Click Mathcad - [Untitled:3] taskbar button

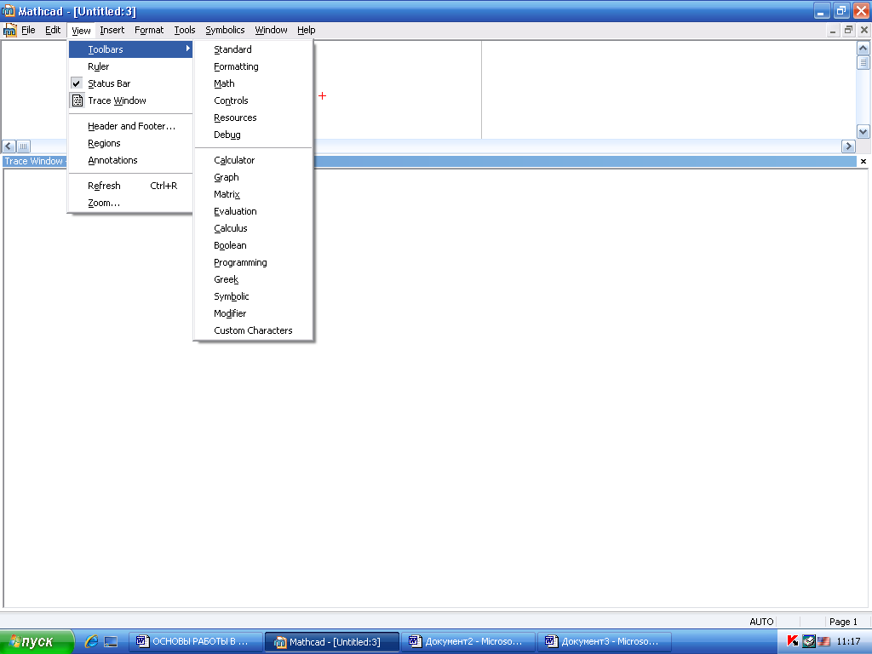[x=332, y=641]
